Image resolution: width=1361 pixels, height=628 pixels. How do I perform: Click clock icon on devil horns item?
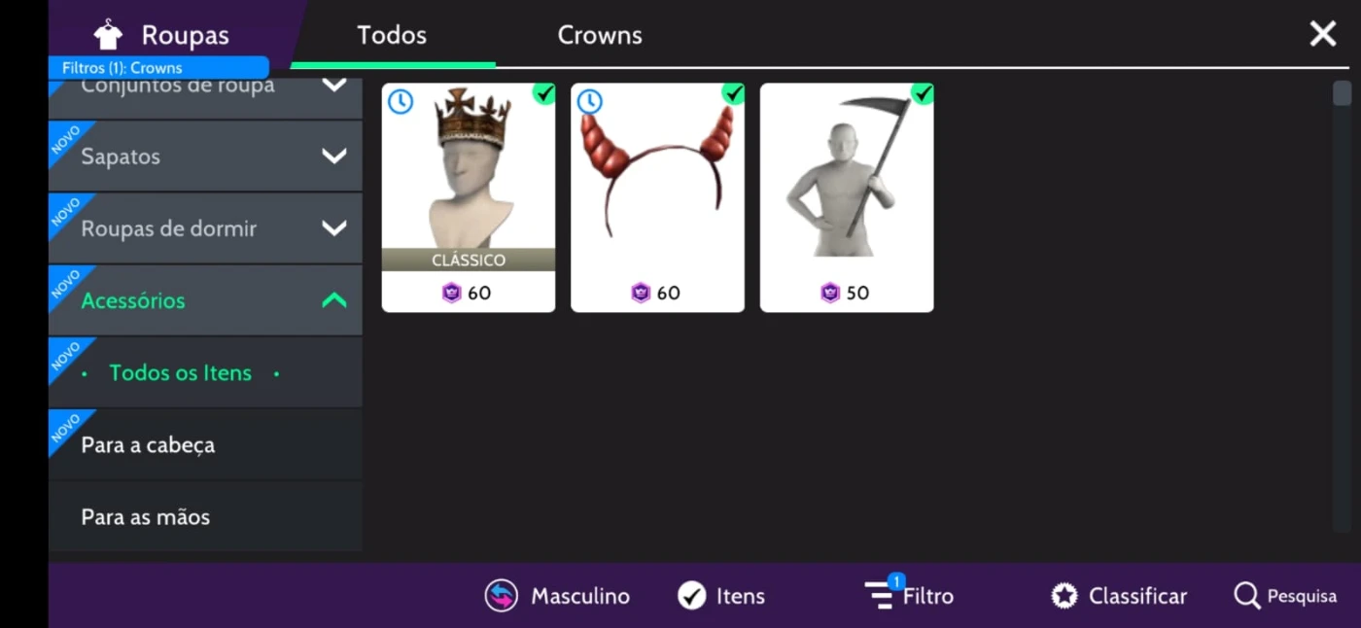[x=589, y=101]
